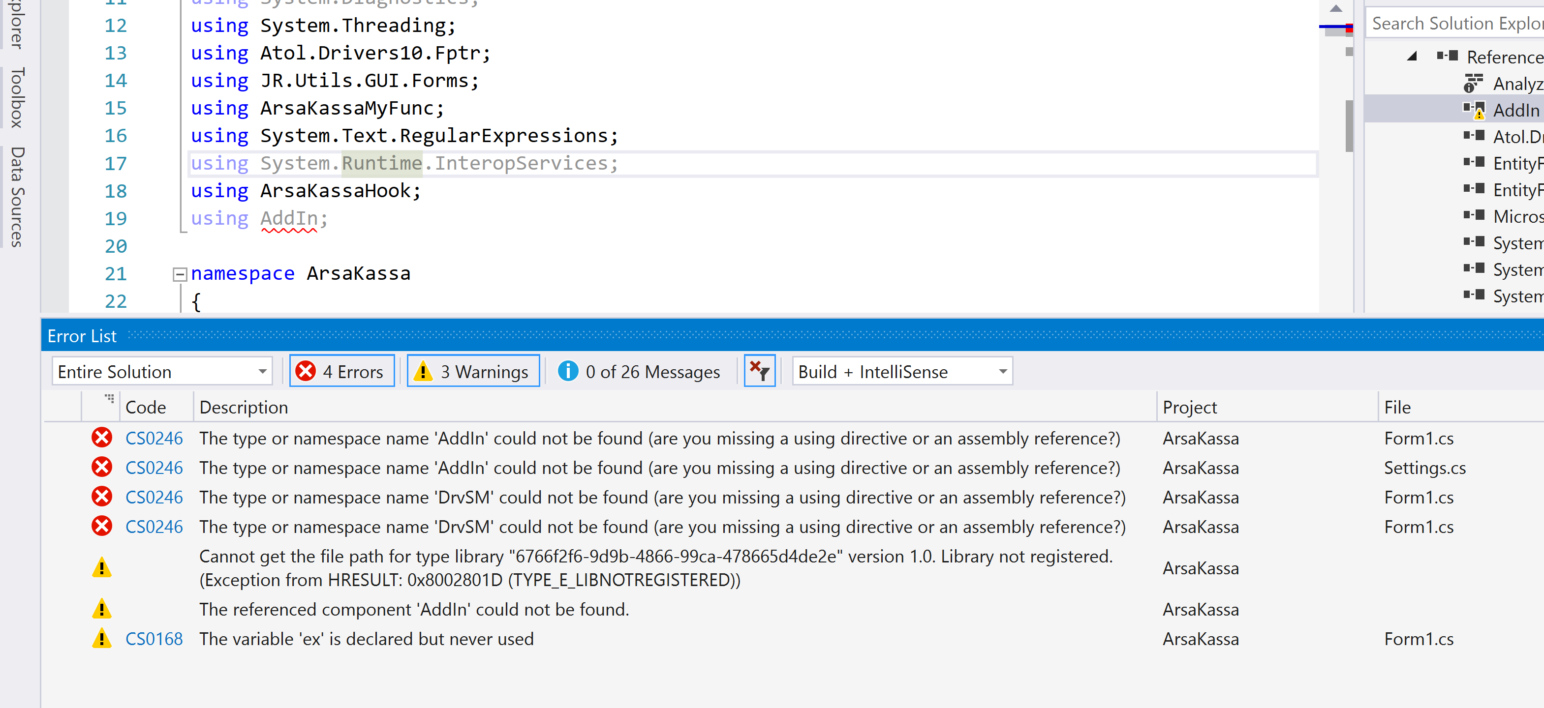Select the AddIn reference with warning icon
The height and width of the screenshot is (708, 1544).
coord(1454,110)
